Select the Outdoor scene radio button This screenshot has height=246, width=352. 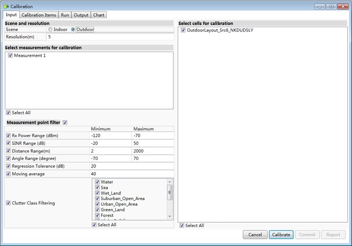point(73,30)
